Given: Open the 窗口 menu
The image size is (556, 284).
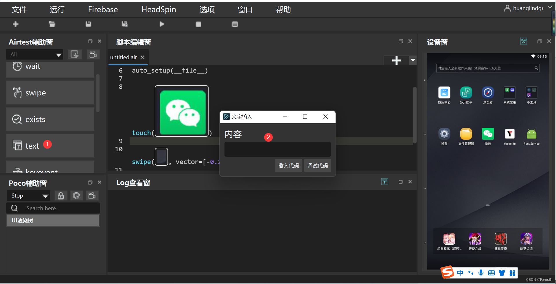Looking at the screenshot, I should [245, 10].
